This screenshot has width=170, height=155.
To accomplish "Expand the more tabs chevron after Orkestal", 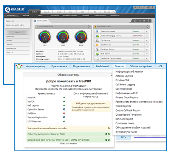I will coord(114,12).
